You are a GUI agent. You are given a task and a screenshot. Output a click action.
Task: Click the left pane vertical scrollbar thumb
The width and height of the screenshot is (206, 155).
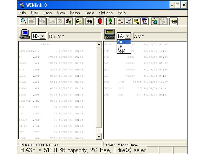tap(99, 88)
